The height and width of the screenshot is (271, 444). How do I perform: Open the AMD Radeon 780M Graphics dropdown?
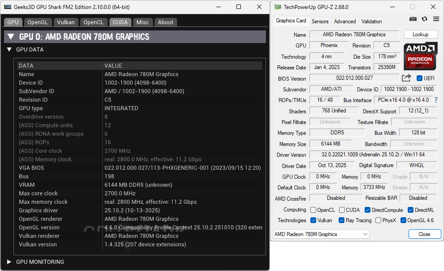pyautogui.click(x=321, y=234)
